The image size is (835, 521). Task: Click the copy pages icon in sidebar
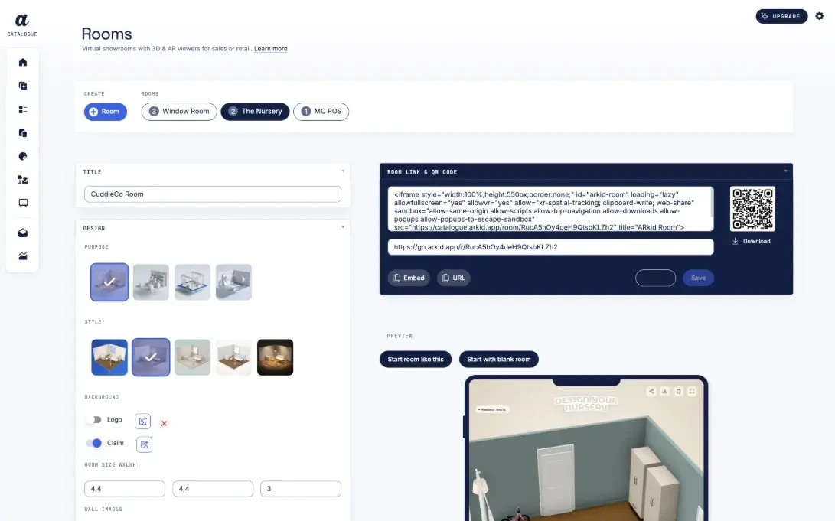(23, 132)
